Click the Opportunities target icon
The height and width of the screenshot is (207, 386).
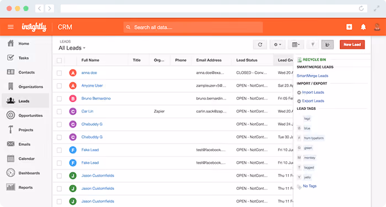10,115
